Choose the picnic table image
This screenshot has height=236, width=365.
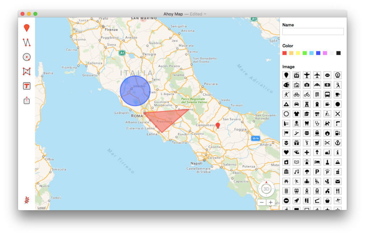click(286, 181)
